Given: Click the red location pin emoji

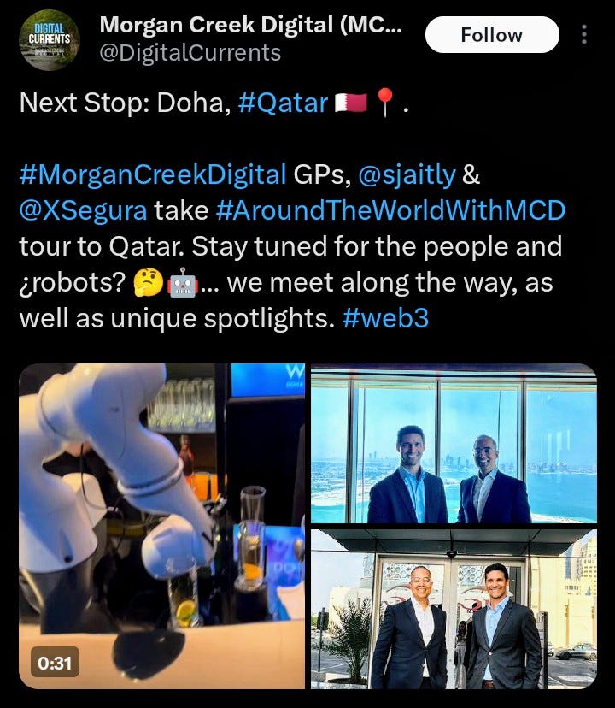Looking at the screenshot, I should (x=385, y=103).
